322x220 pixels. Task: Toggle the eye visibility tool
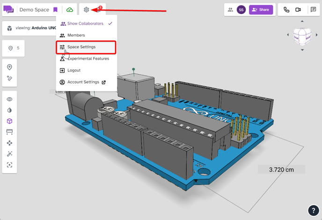[x=9, y=99]
